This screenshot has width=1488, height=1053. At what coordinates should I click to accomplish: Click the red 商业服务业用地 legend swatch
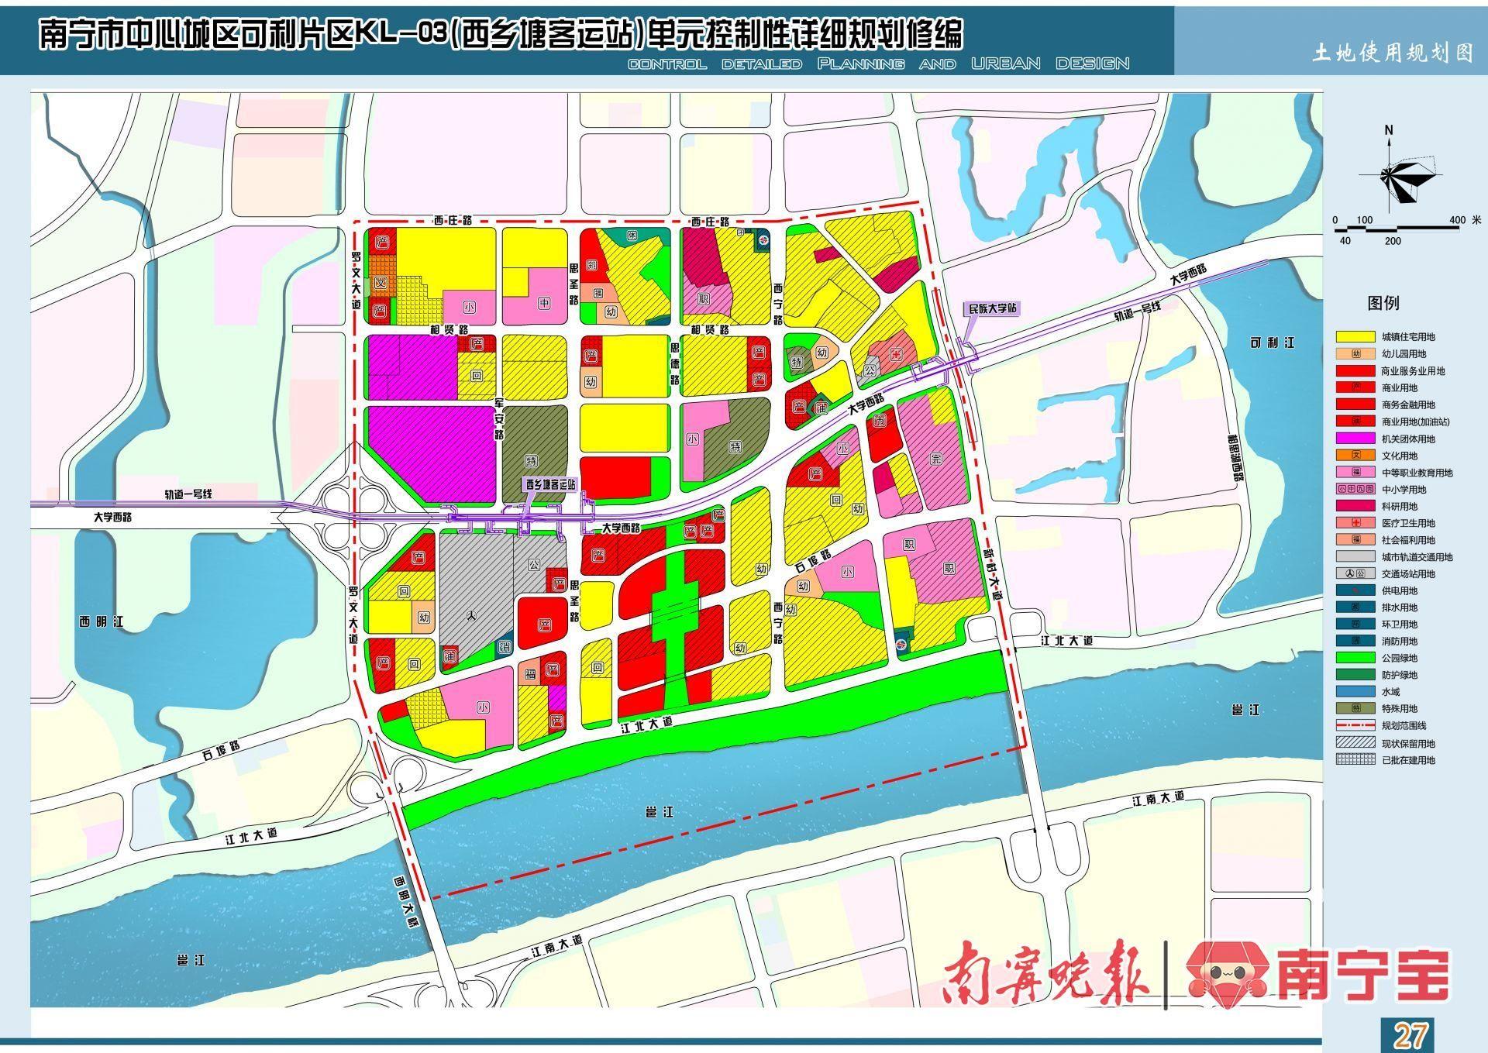click(x=1355, y=371)
